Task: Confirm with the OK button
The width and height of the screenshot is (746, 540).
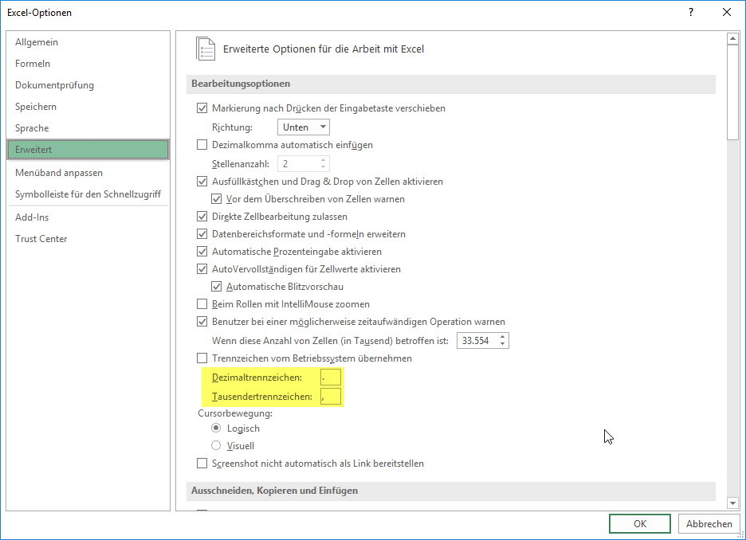Action: (640, 523)
